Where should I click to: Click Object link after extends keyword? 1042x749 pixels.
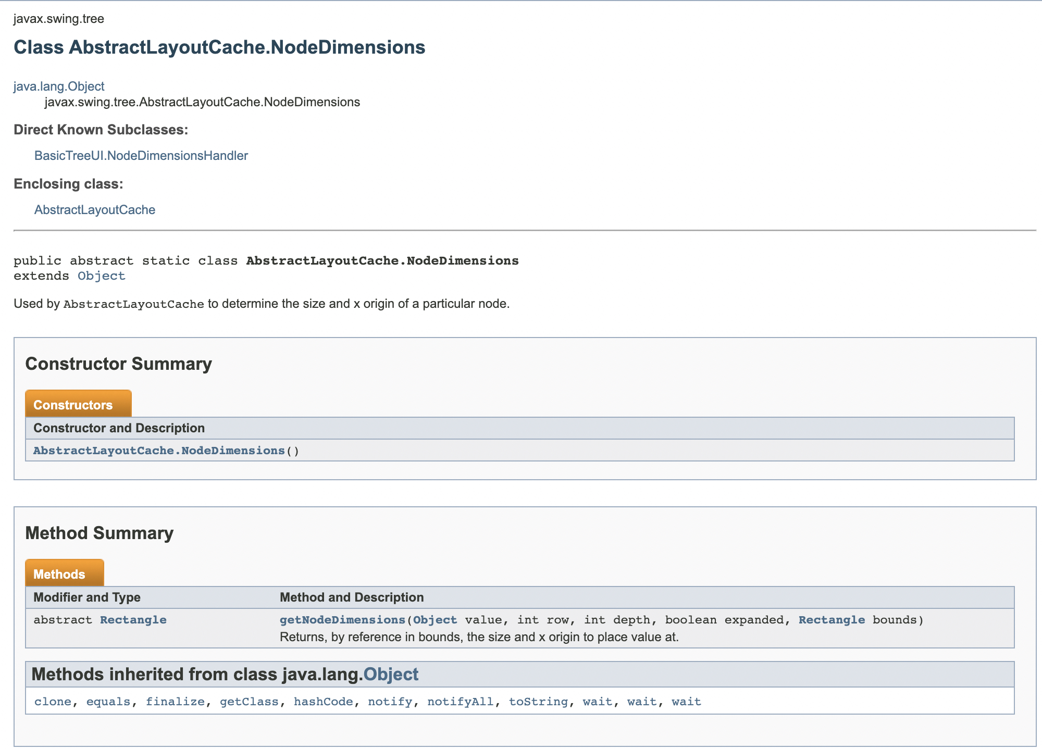point(102,276)
